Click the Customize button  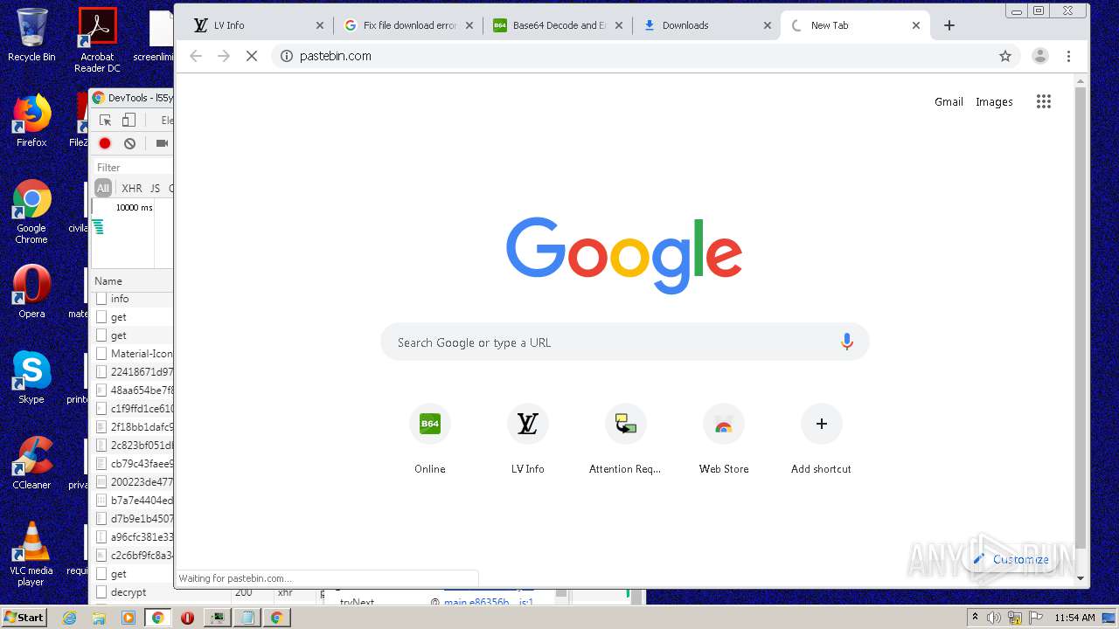[1011, 559]
